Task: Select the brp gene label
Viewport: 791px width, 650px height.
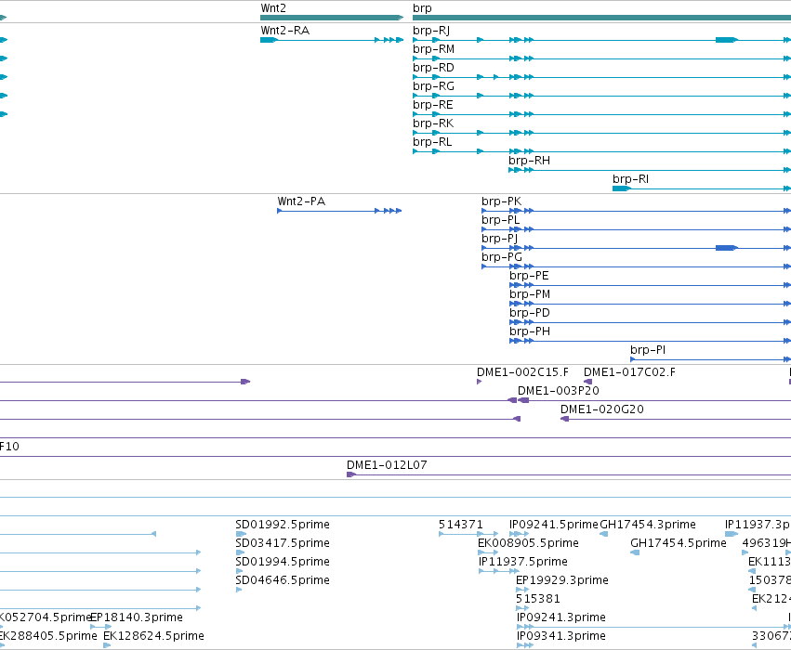Action: (x=422, y=8)
